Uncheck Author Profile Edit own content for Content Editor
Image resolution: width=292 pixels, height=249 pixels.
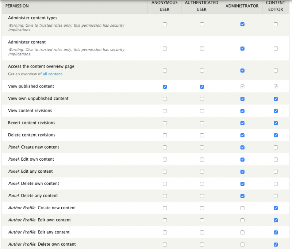click(276, 220)
